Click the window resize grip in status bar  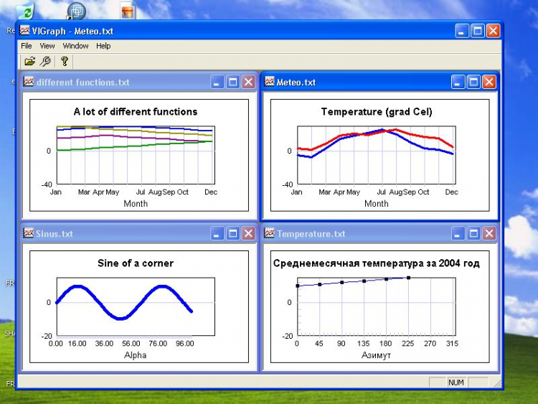click(x=497, y=383)
